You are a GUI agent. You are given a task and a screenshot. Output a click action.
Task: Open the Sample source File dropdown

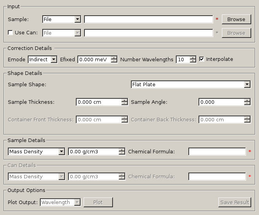pyautogui.click(x=61, y=19)
